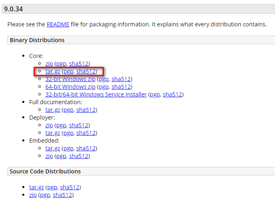Click the 9.0.34 version heading
Viewport: 275px width, 201px height.
pos(13,9)
